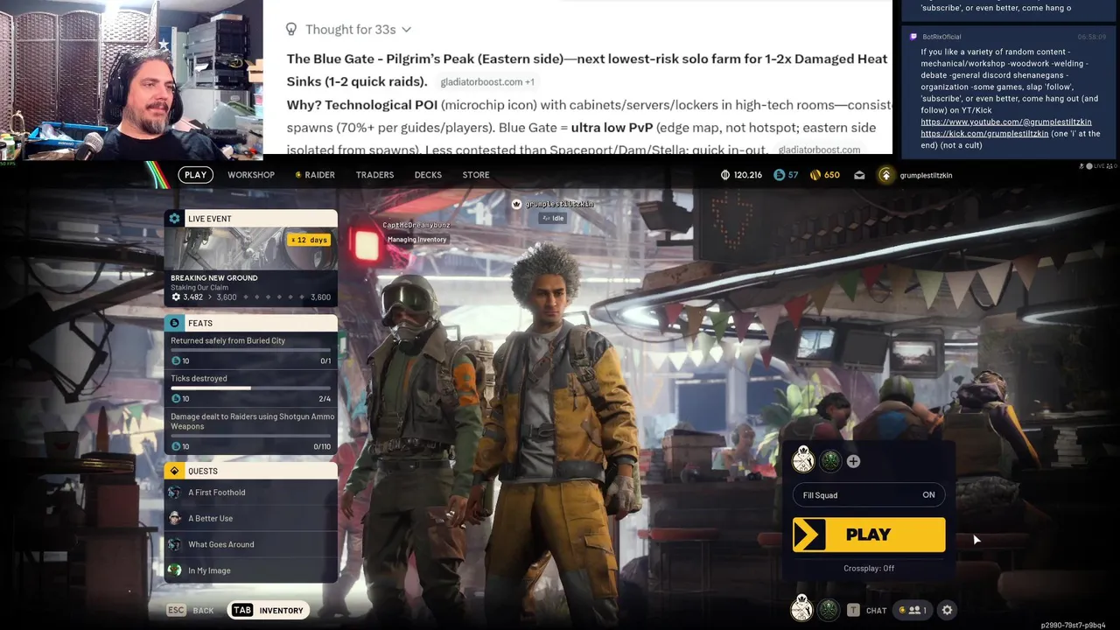Image resolution: width=1120 pixels, height=630 pixels.
Task: Click the BotRixOfficial username in chat
Action: pos(941,37)
